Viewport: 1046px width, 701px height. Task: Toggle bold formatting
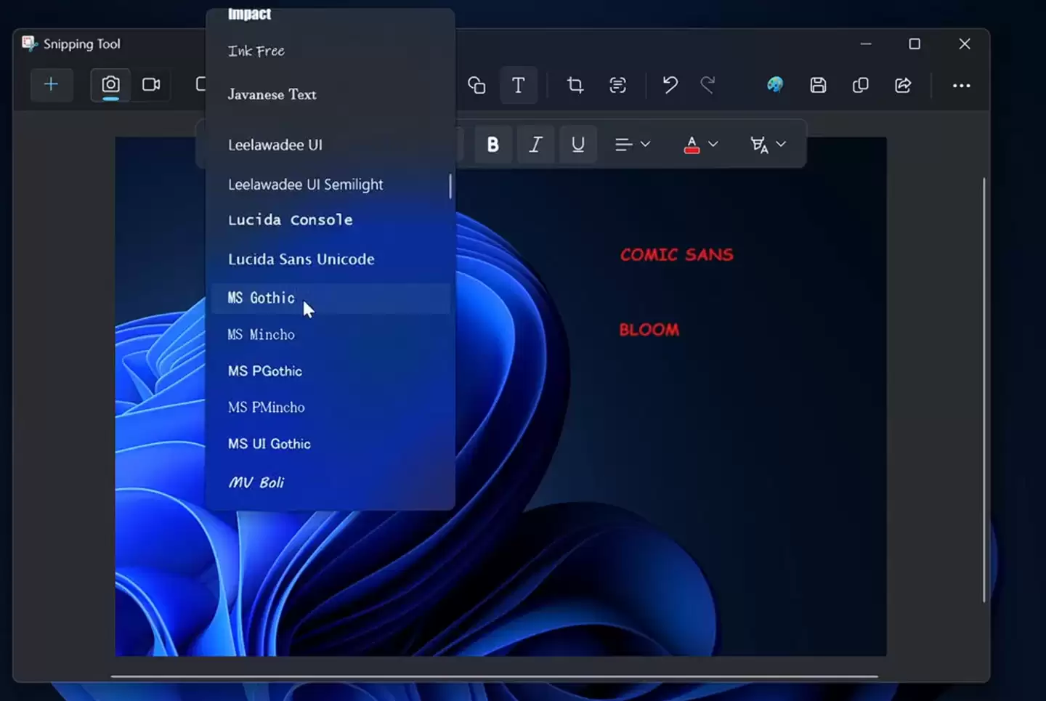click(x=493, y=144)
